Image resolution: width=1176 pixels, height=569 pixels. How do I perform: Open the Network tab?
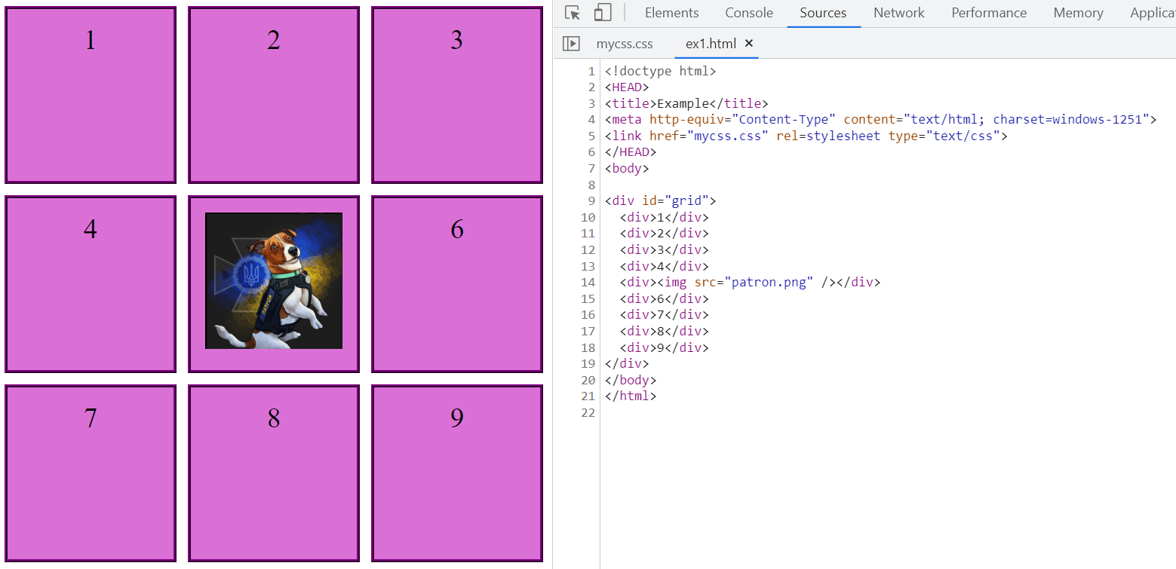898,13
